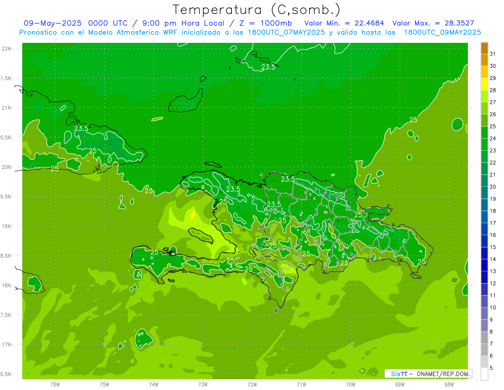Click the color bar label '22'

click(x=493, y=162)
